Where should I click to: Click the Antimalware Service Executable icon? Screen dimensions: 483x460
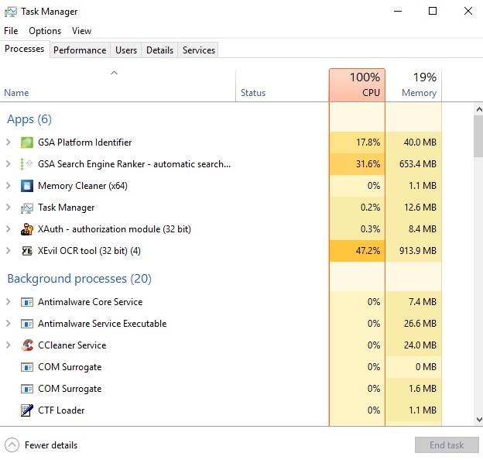27,324
